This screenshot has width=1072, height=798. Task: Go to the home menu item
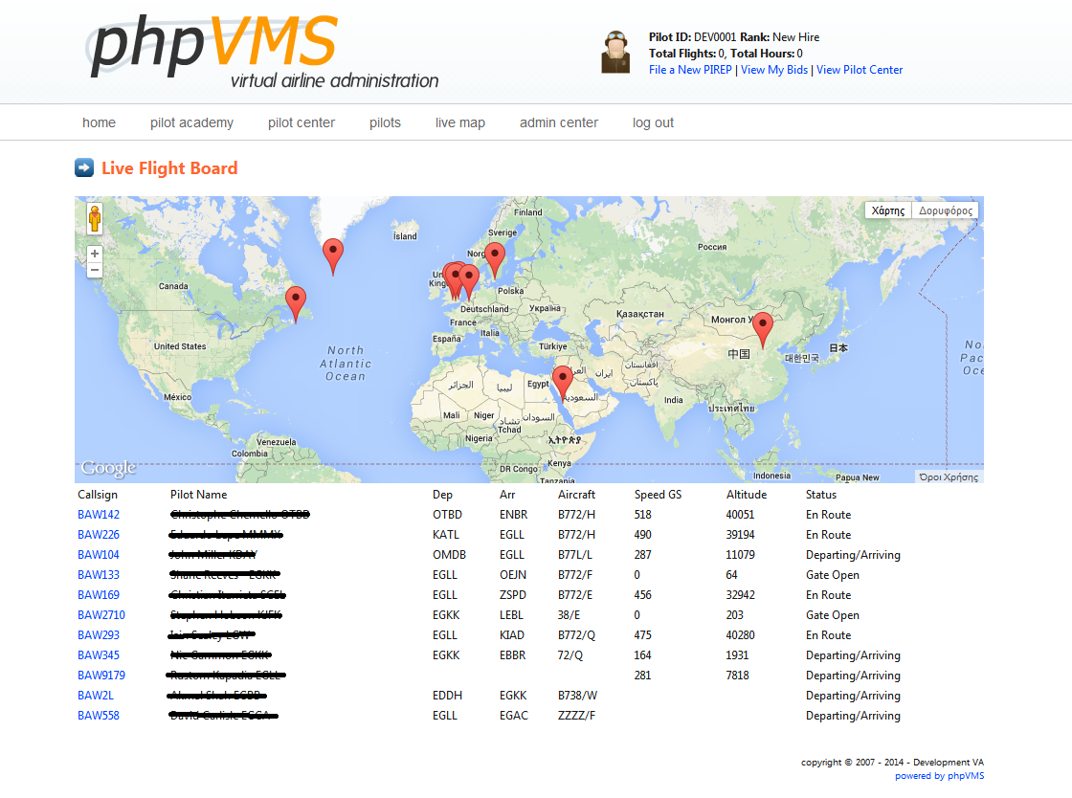click(x=100, y=123)
